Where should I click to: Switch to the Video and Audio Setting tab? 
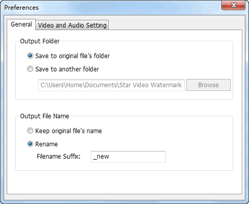coord(72,25)
